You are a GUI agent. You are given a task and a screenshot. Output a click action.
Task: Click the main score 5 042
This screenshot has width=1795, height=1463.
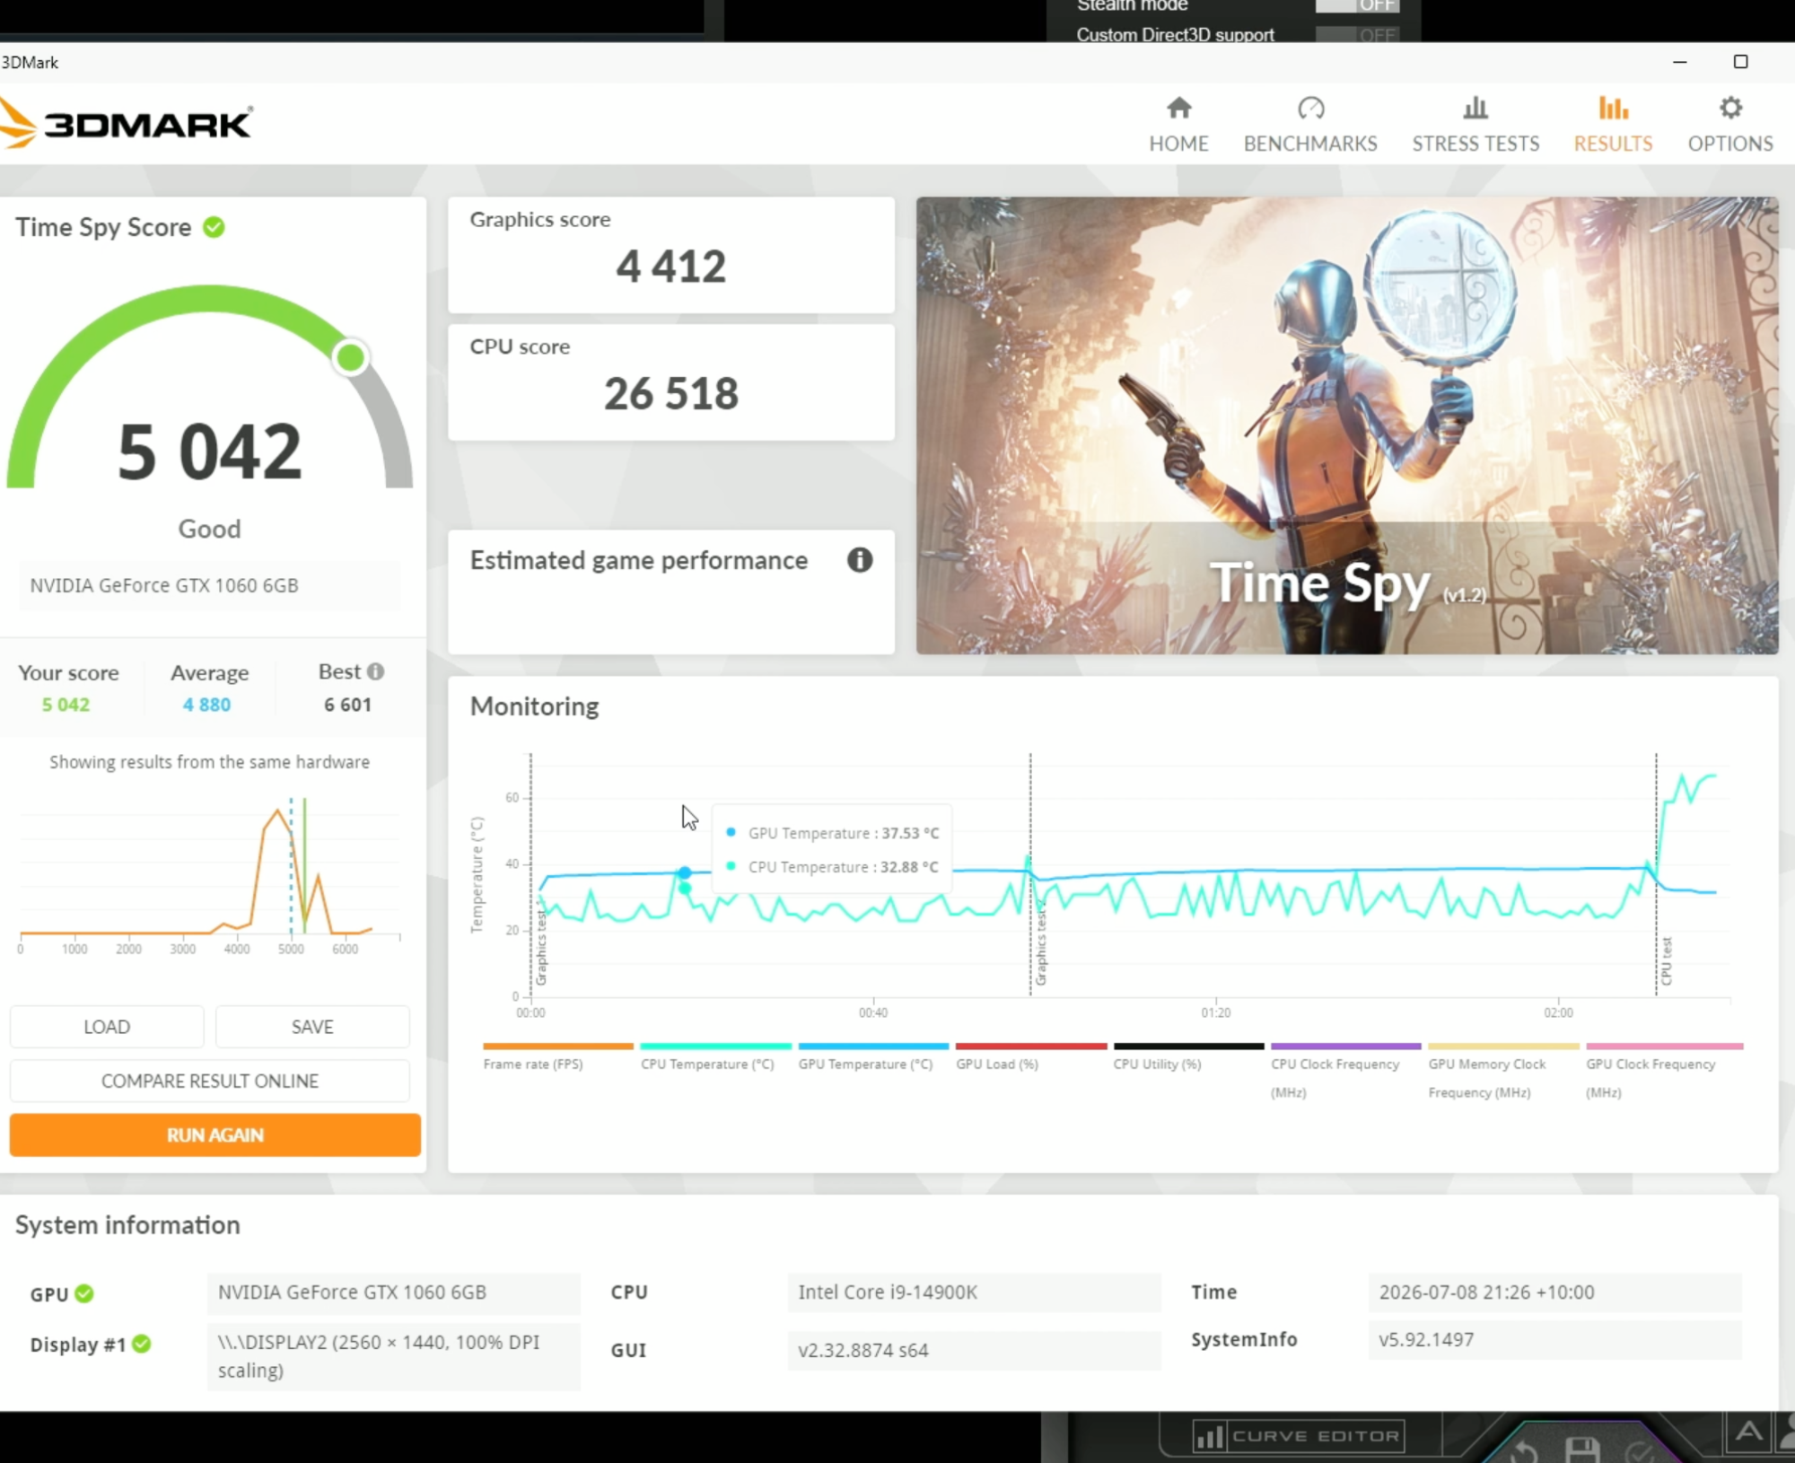pos(209,451)
